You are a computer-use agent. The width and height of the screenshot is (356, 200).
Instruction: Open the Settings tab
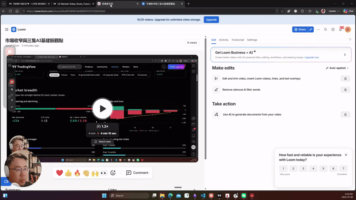(x=252, y=40)
